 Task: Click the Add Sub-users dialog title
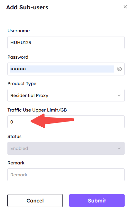click(x=27, y=7)
